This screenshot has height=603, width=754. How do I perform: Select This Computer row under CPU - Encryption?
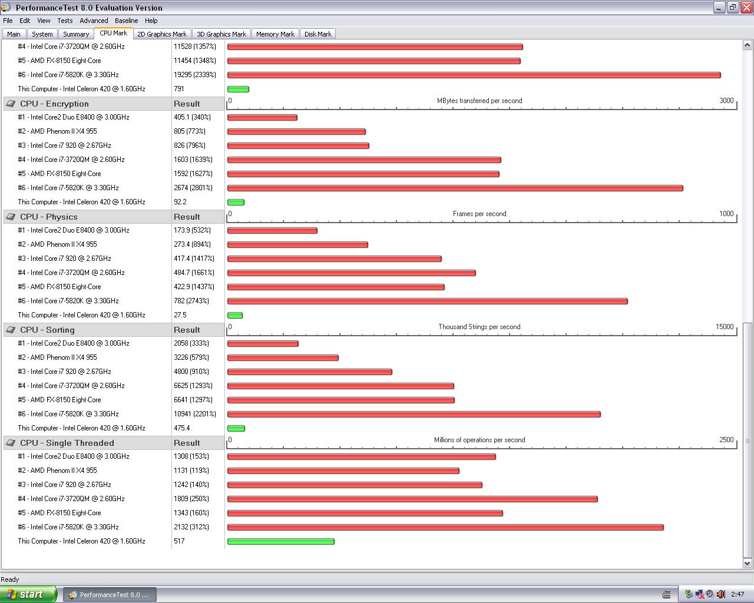pos(81,202)
